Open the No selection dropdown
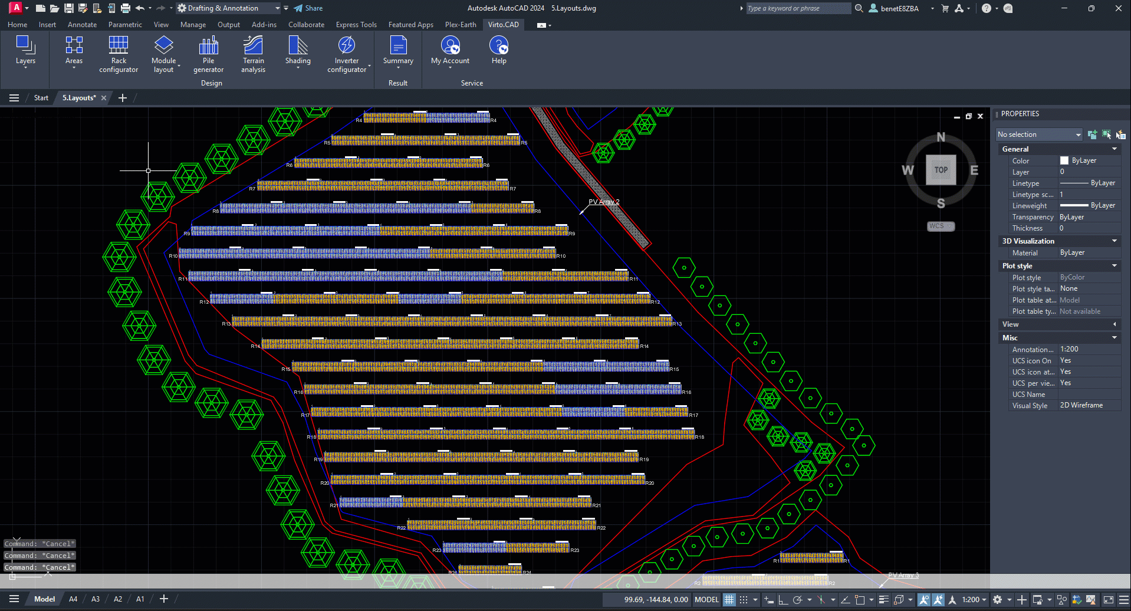Image resolution: width=1131 pixels, height=611 pixels. tap(1039, 134)
